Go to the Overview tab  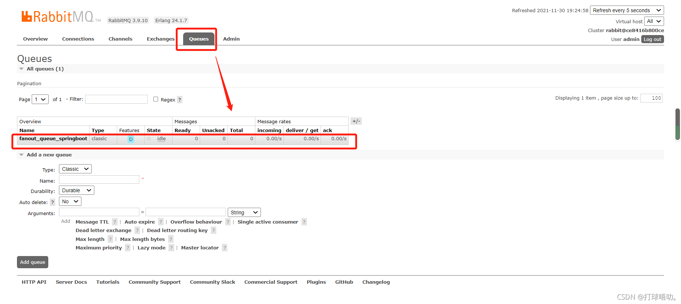pos(35,39)
